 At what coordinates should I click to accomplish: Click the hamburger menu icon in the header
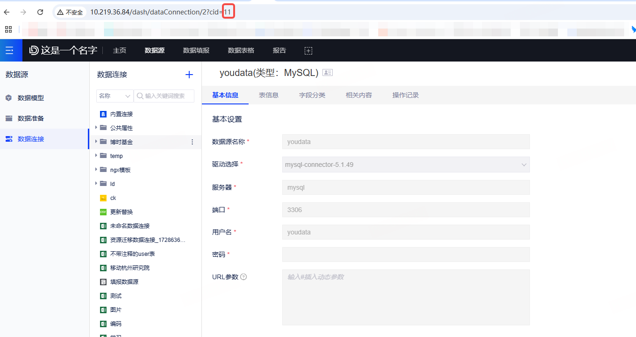(9, 50)
